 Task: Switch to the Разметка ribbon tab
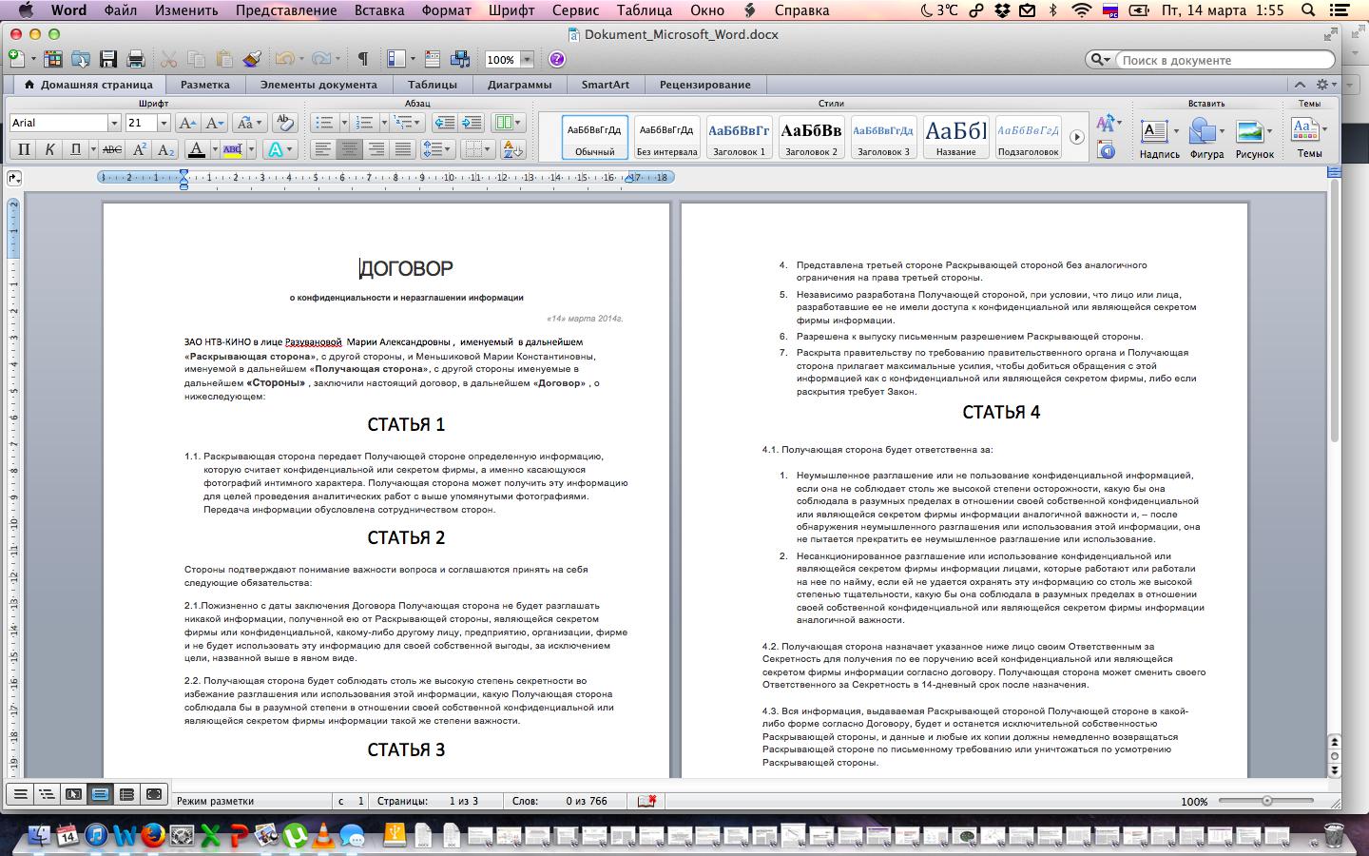205,85
